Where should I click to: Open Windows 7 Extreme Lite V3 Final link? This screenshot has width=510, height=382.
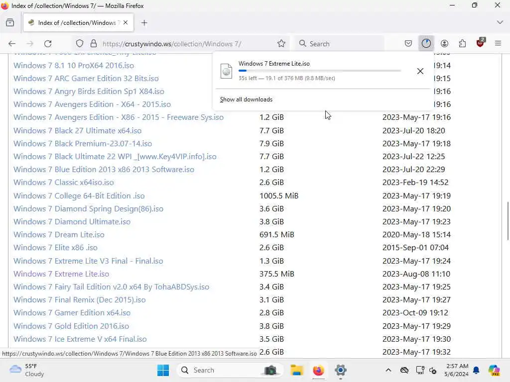click(x=88, y=261)
